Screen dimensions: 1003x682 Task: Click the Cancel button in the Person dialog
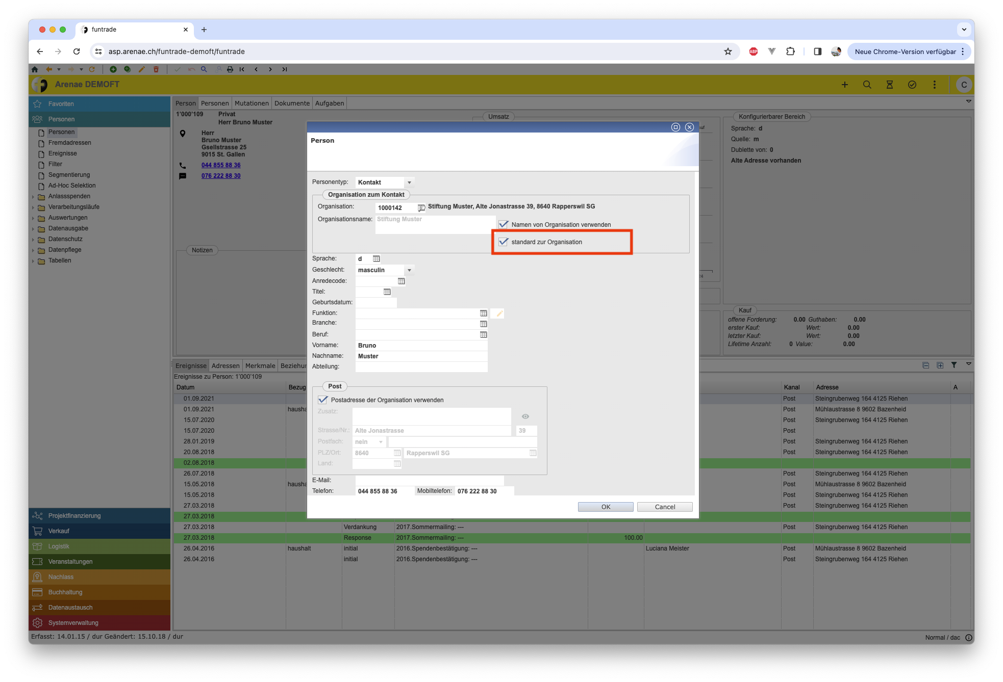(x=664, y=507)
